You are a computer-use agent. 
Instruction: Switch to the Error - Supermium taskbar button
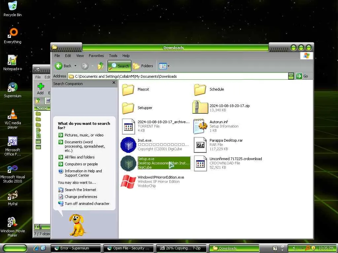(x=76, y=248)
